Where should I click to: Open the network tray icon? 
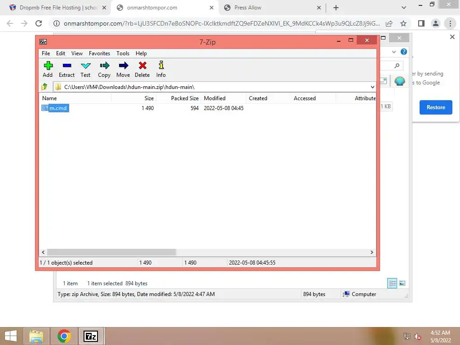pos(407,336)
